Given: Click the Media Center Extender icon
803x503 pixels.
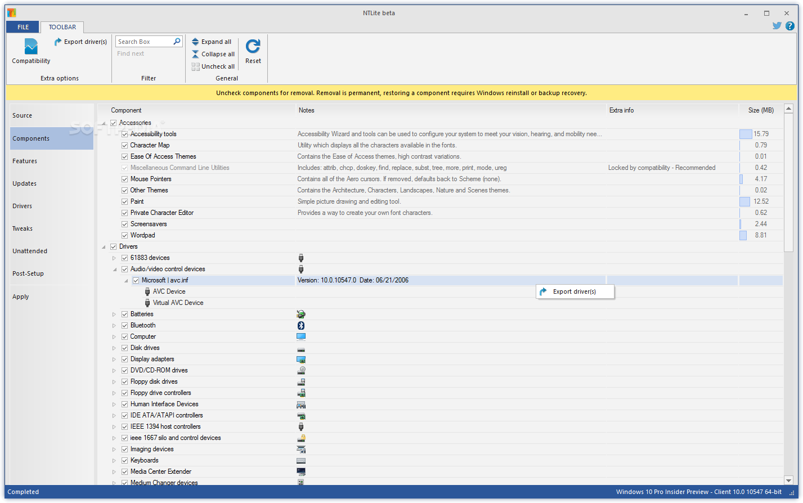Looking at the screenshot, I should pos(301,471).
